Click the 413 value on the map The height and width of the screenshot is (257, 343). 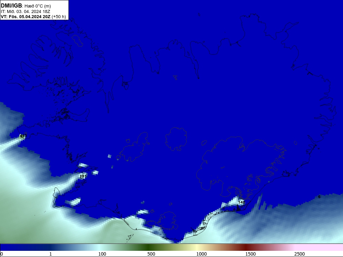point(23,136)
